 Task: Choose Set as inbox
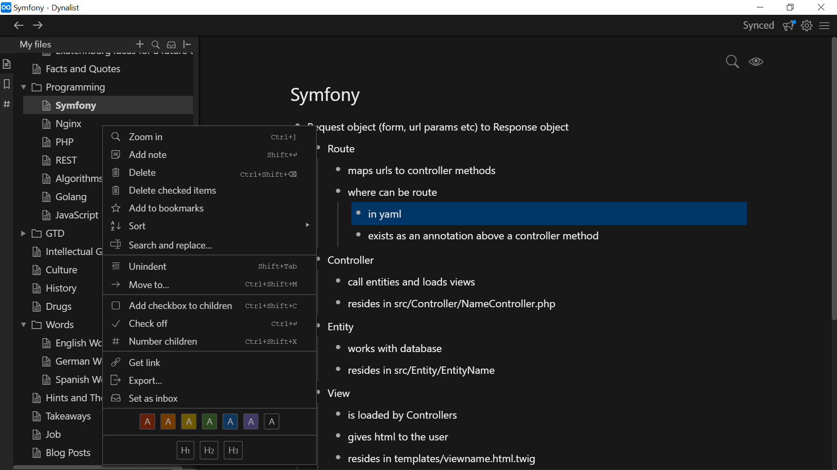209,398
